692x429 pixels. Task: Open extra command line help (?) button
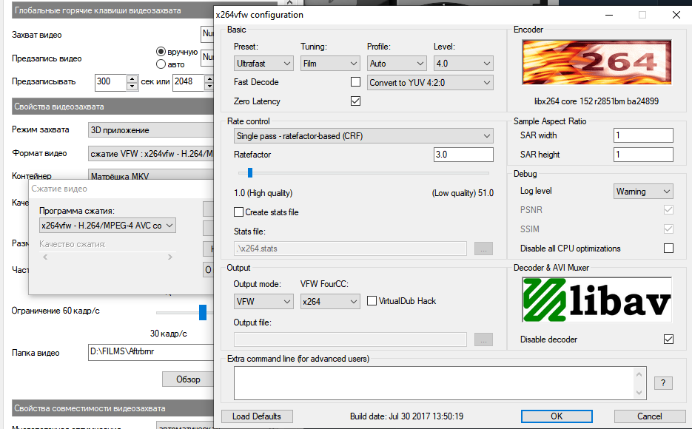click(663, 382)
